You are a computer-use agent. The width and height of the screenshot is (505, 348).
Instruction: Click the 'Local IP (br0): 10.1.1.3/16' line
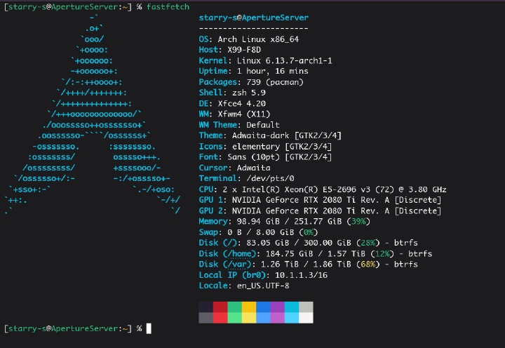(263, 275)
